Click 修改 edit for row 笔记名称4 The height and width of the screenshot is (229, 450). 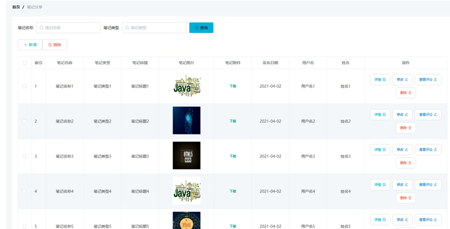pyautogui.click(x=402, y=185)
